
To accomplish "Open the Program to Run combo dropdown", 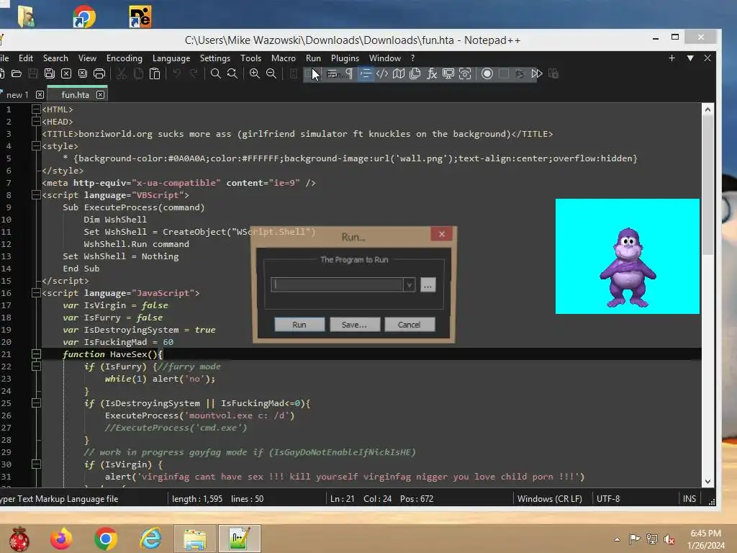I will [410, 285].
